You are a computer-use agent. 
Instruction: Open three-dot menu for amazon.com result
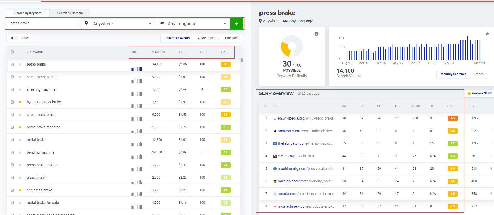pos(491,131)
